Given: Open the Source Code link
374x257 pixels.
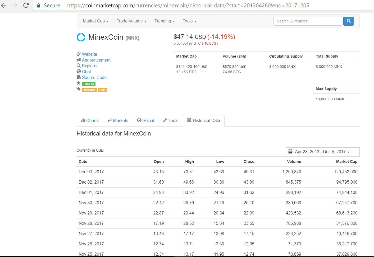Looking at the screenshot, I should point(94,77).
